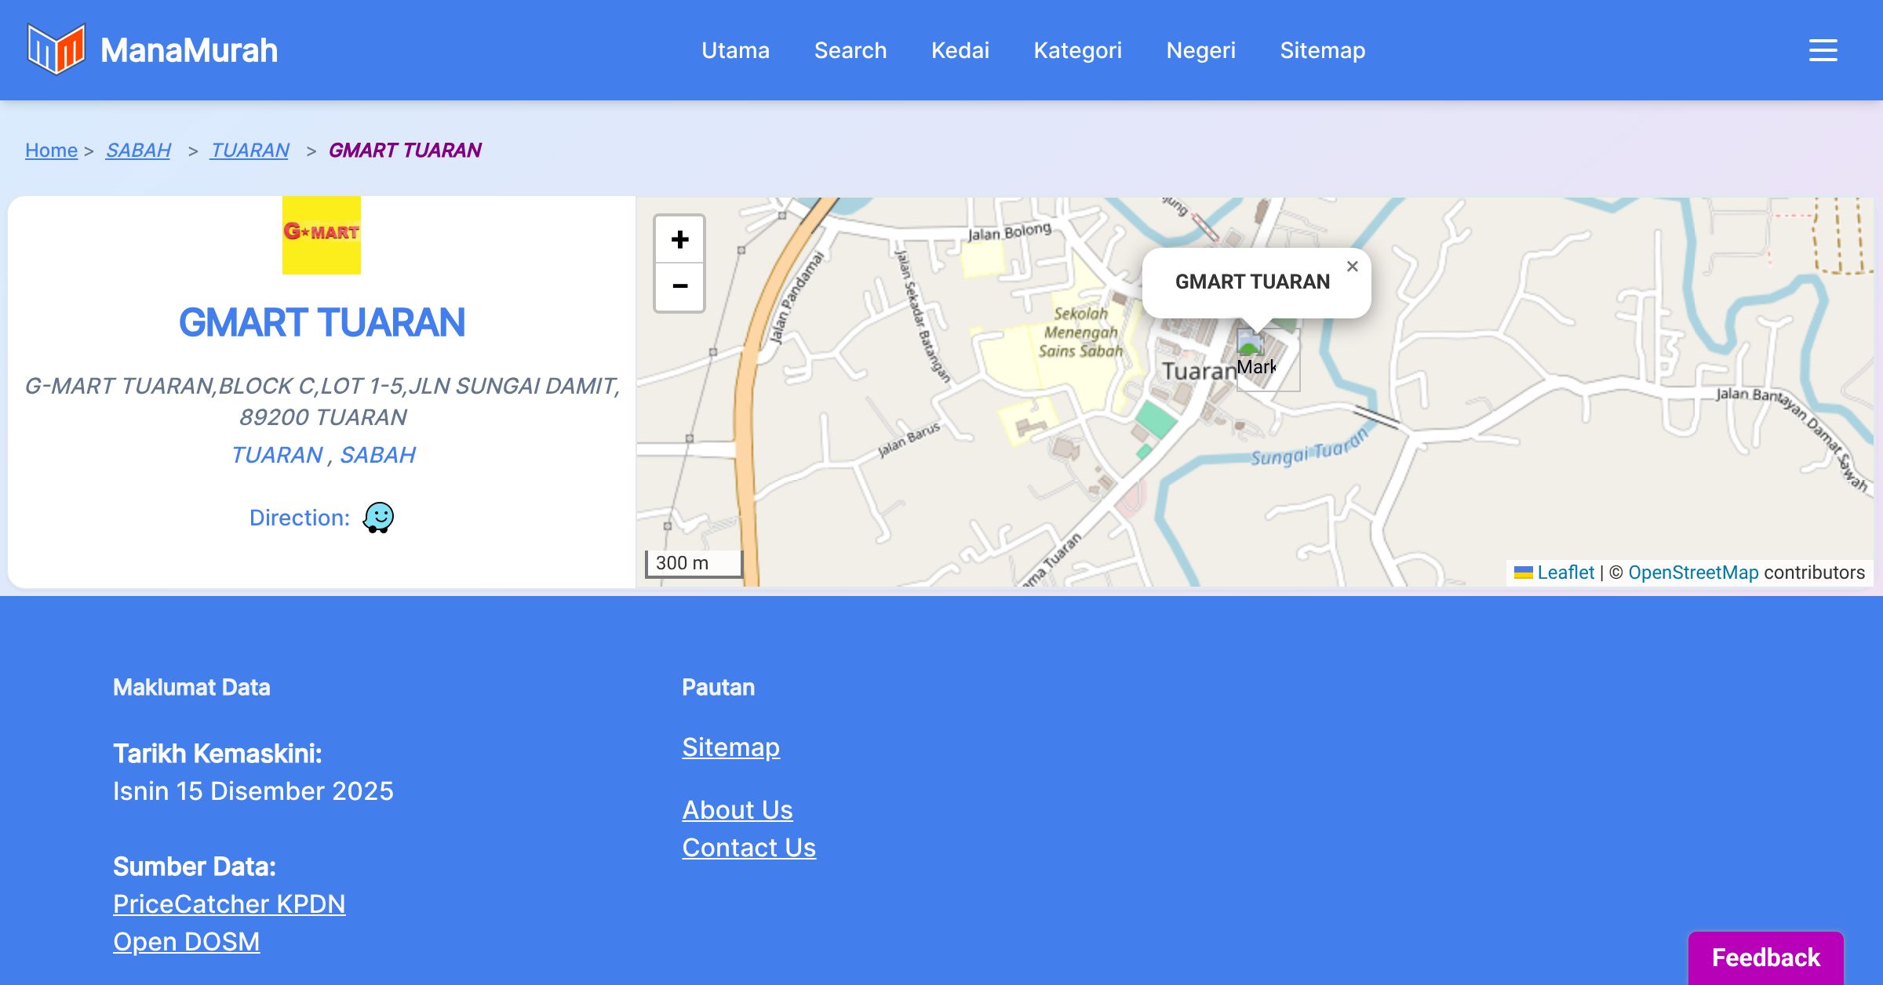
Task: Select Kategori in the navigation bar
Action: point(1077,50)
